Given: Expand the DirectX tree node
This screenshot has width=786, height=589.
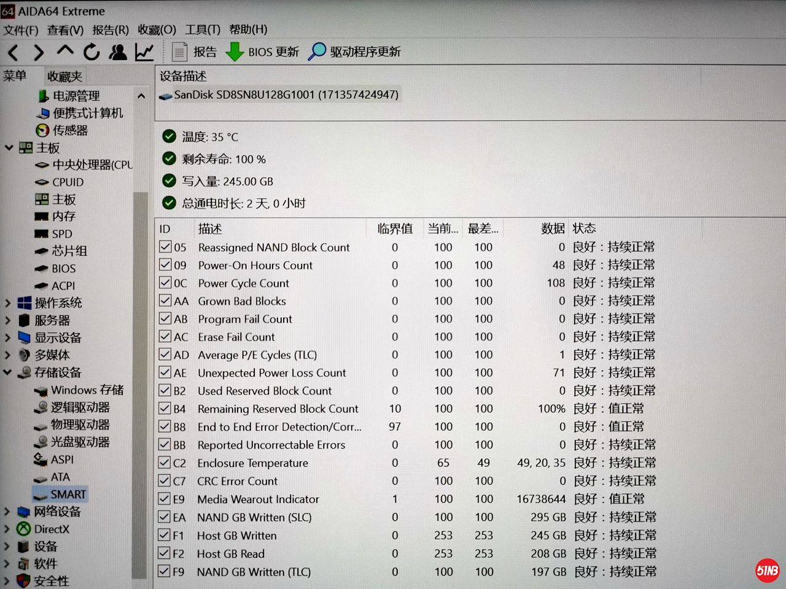Looking at the screenshot, I should (8, 529).
